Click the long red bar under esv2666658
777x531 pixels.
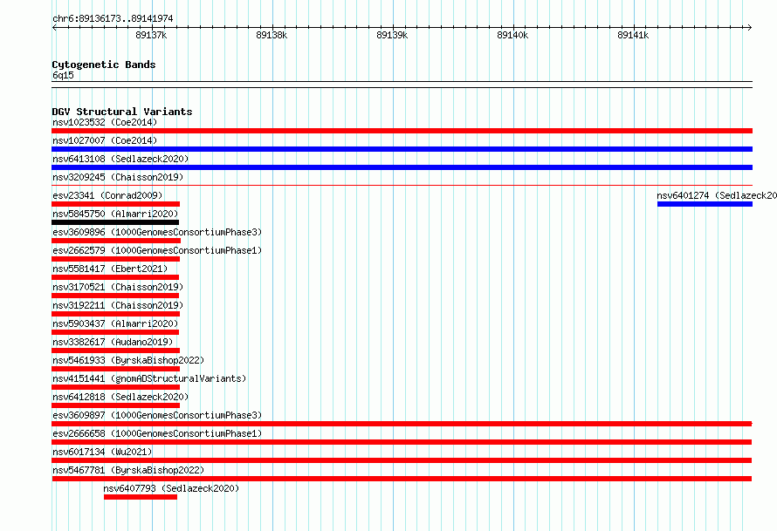402,442
